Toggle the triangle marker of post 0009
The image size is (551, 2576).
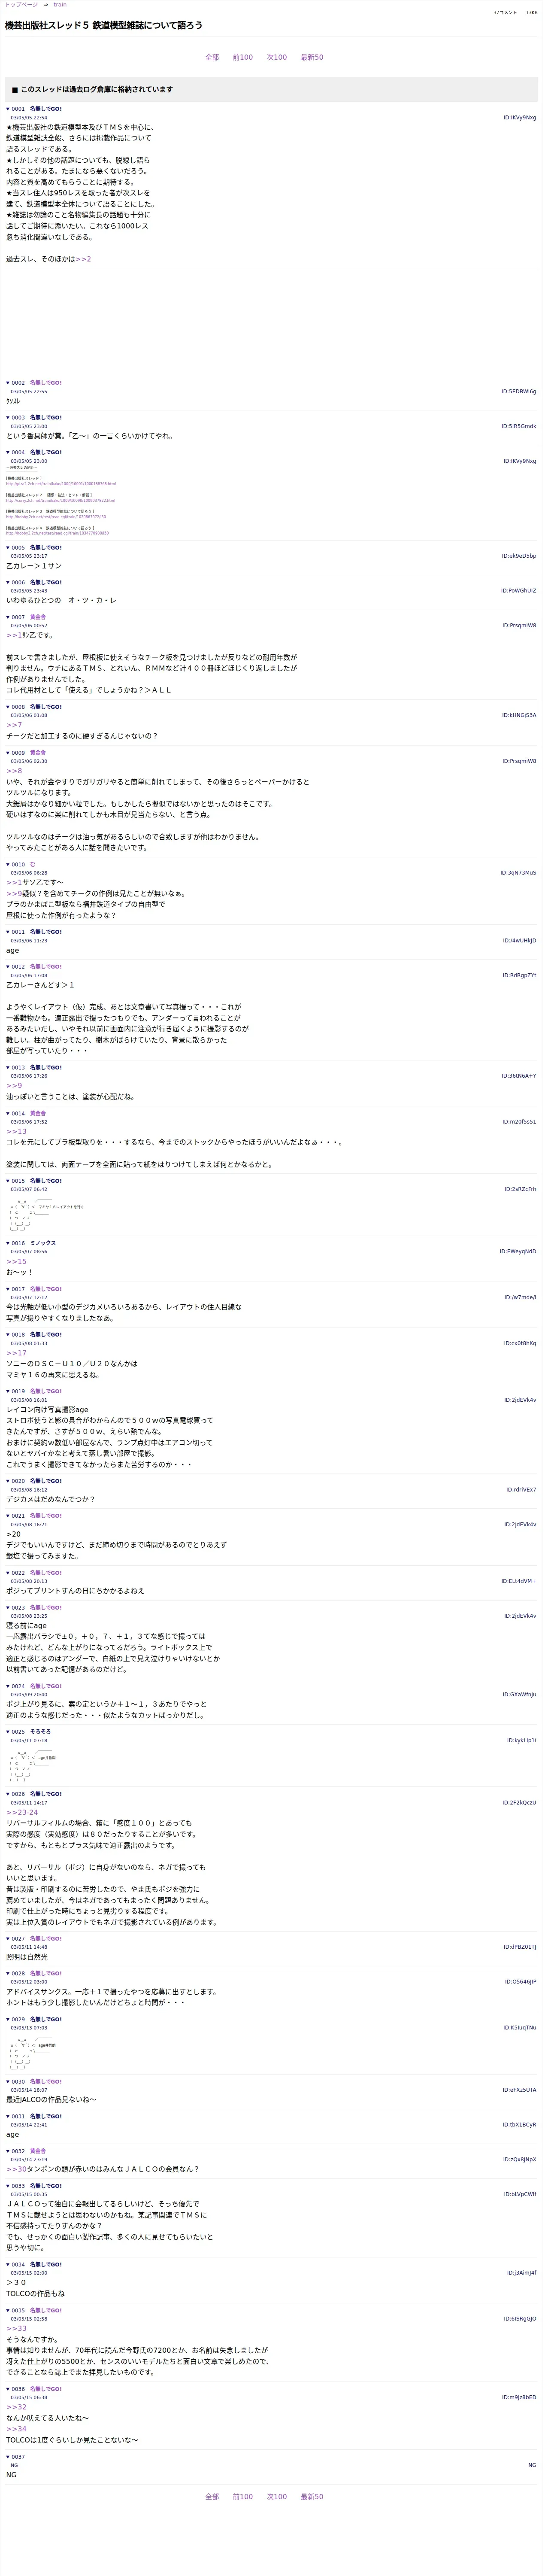(8, 753)
